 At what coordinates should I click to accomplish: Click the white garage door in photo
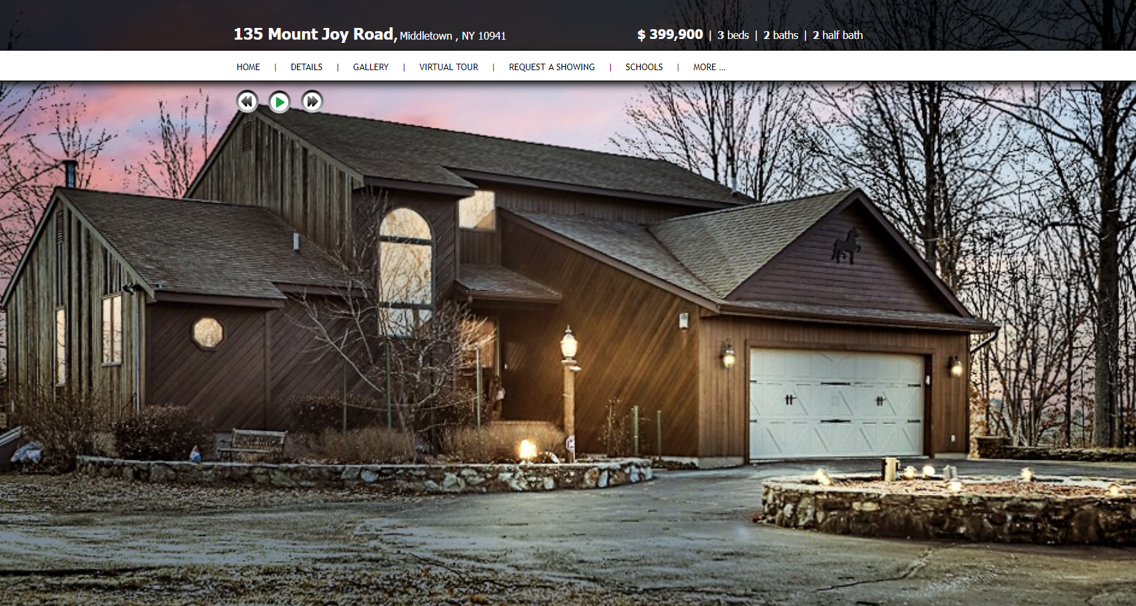coord(836,403)
